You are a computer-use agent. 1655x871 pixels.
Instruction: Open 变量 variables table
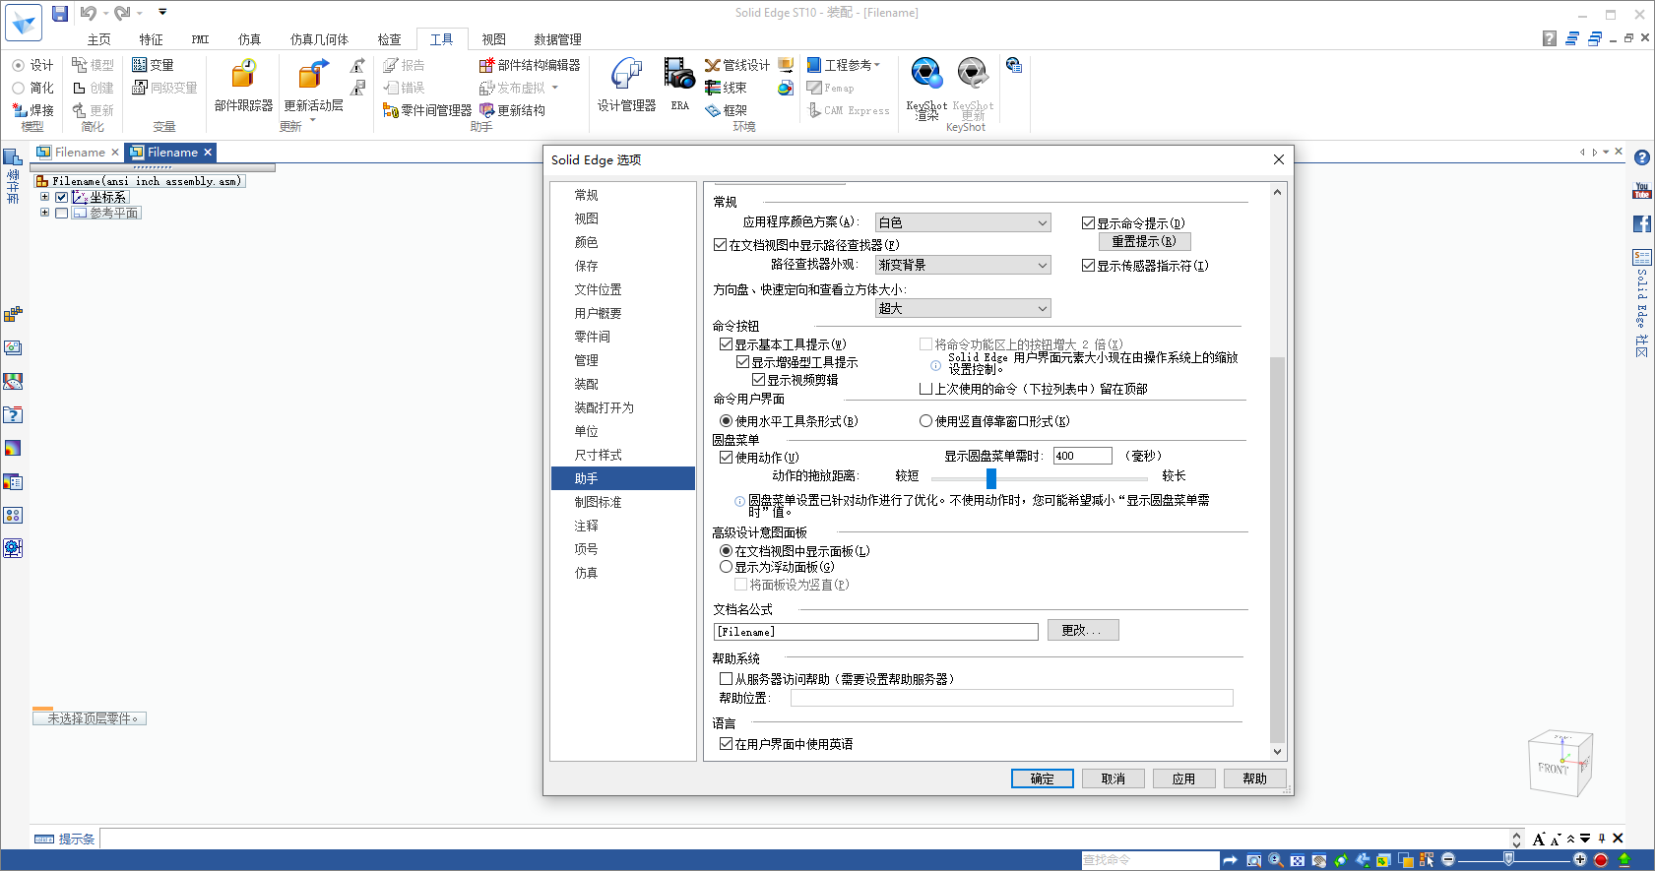point(153,65)
